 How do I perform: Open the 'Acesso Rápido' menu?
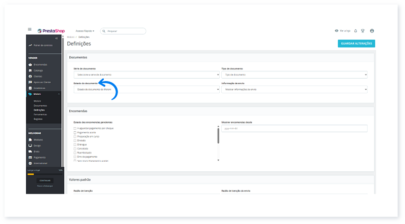tap(85, 31)
